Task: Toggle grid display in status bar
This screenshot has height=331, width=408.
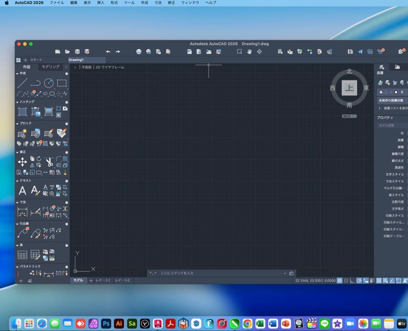Action: click(x=340, y=281)
